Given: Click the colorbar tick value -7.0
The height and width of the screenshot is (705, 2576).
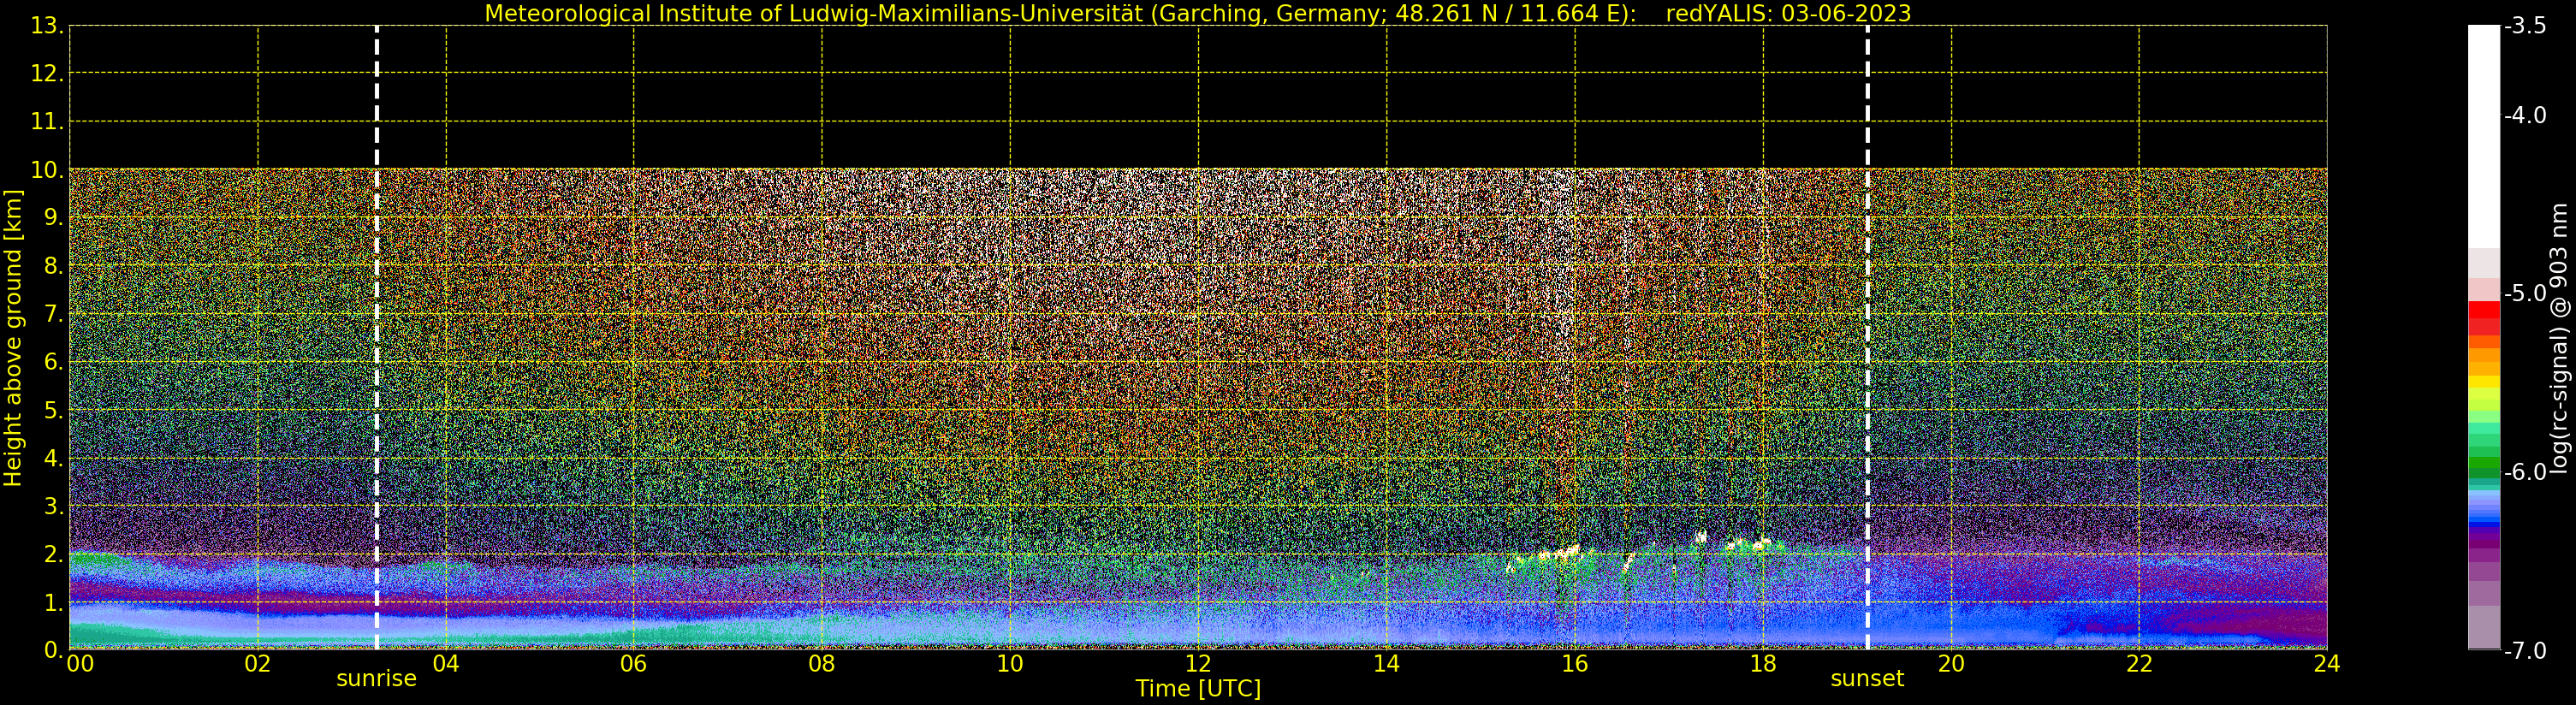Looking at the screenshot, I should tap(2525, 651).
